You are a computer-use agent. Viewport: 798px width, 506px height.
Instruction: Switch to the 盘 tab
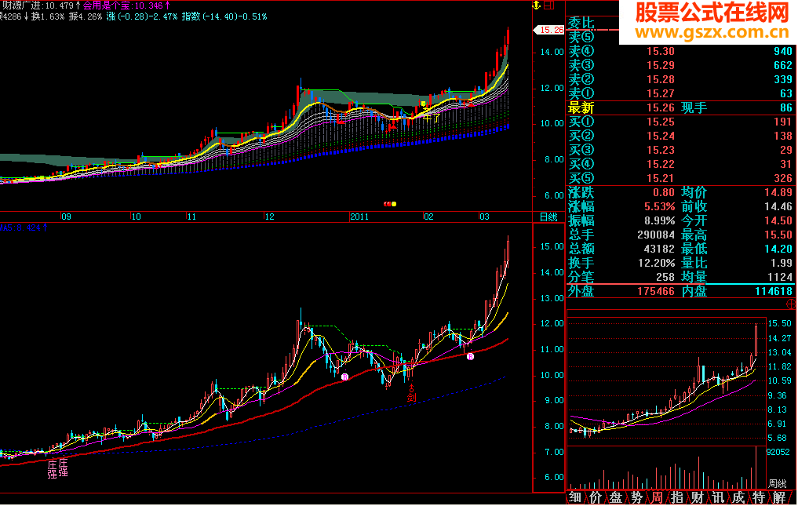click(616, 497)
